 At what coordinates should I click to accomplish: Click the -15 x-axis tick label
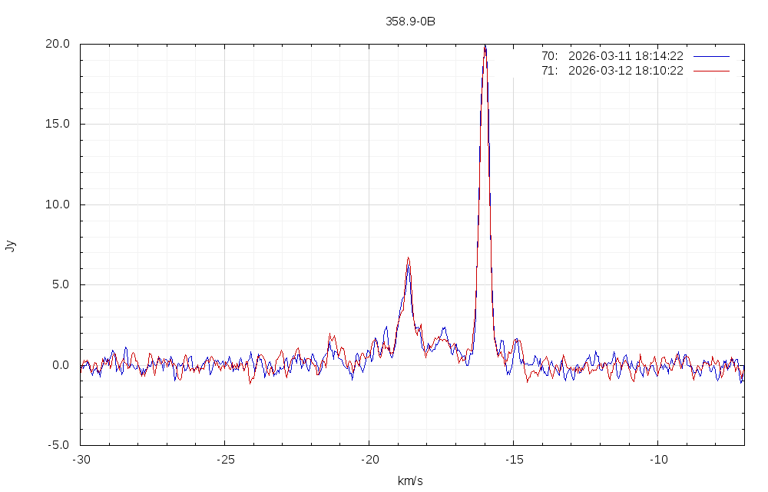click(x=513, y=460)
